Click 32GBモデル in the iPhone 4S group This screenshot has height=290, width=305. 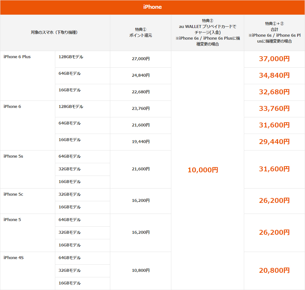(70, 270)
